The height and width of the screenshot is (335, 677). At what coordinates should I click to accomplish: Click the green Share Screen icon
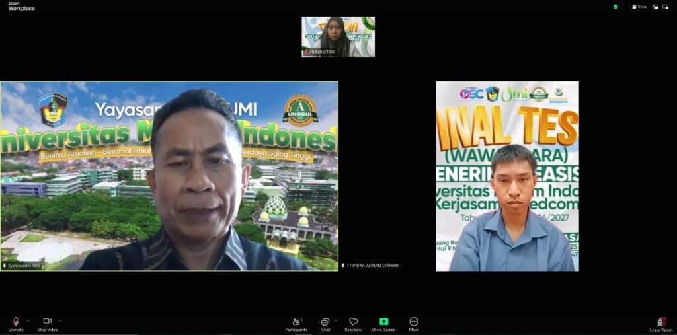[x=383, y=322]
